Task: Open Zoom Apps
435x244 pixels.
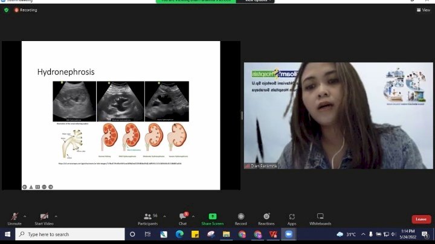Action: pos(292,219)
